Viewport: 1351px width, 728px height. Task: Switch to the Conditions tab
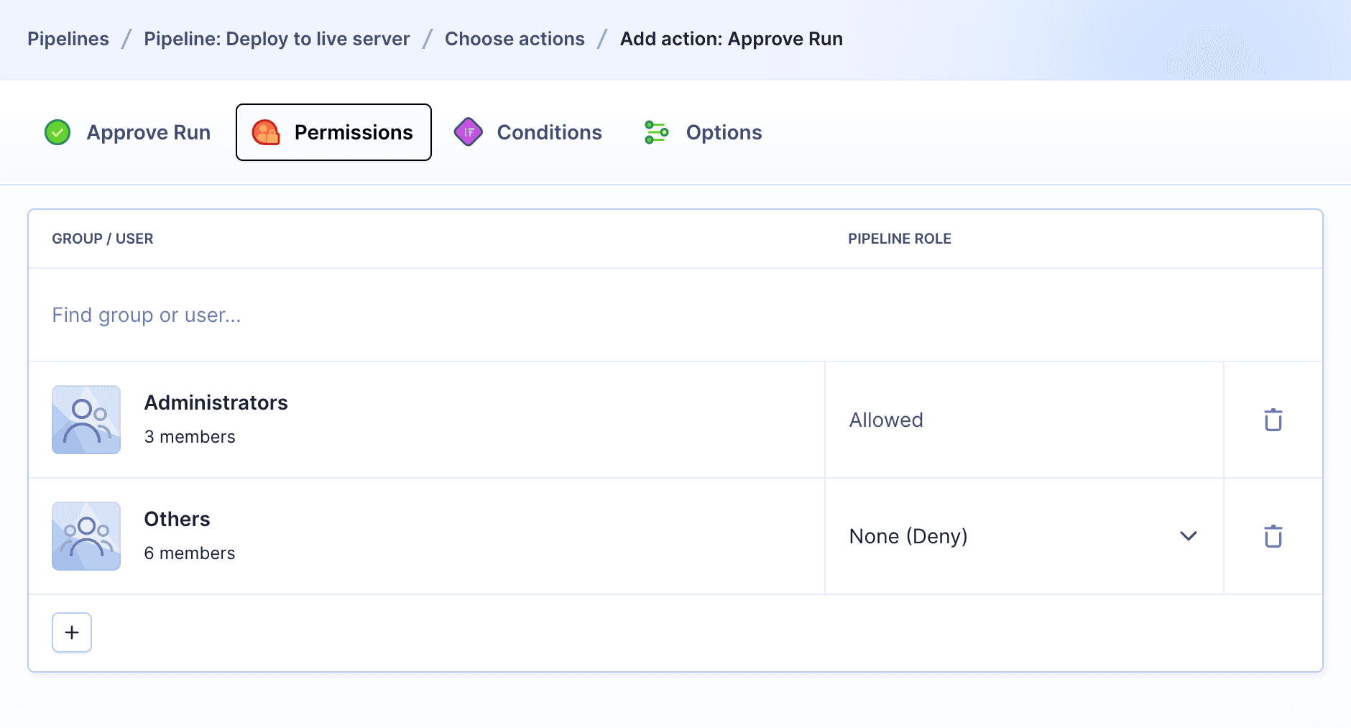pos(549,132)
